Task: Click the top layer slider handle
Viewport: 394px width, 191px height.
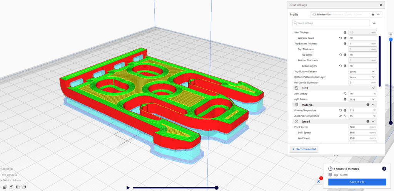Action: click(391, 40)
